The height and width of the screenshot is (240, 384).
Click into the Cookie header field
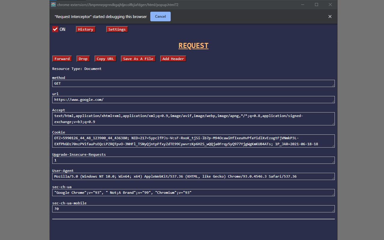[x=193, y=141]
